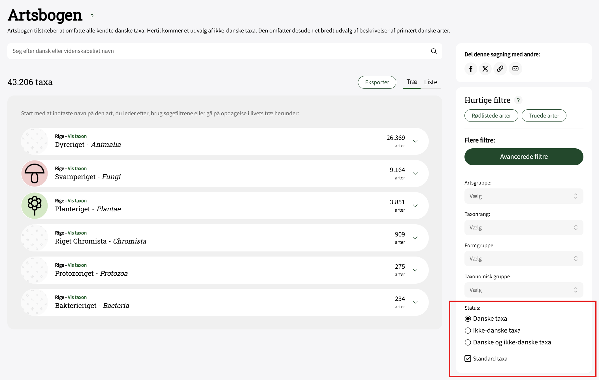Screen dimensions: 599x380
Task: Click the Eksporter button
Action: (x=377, y=82)
